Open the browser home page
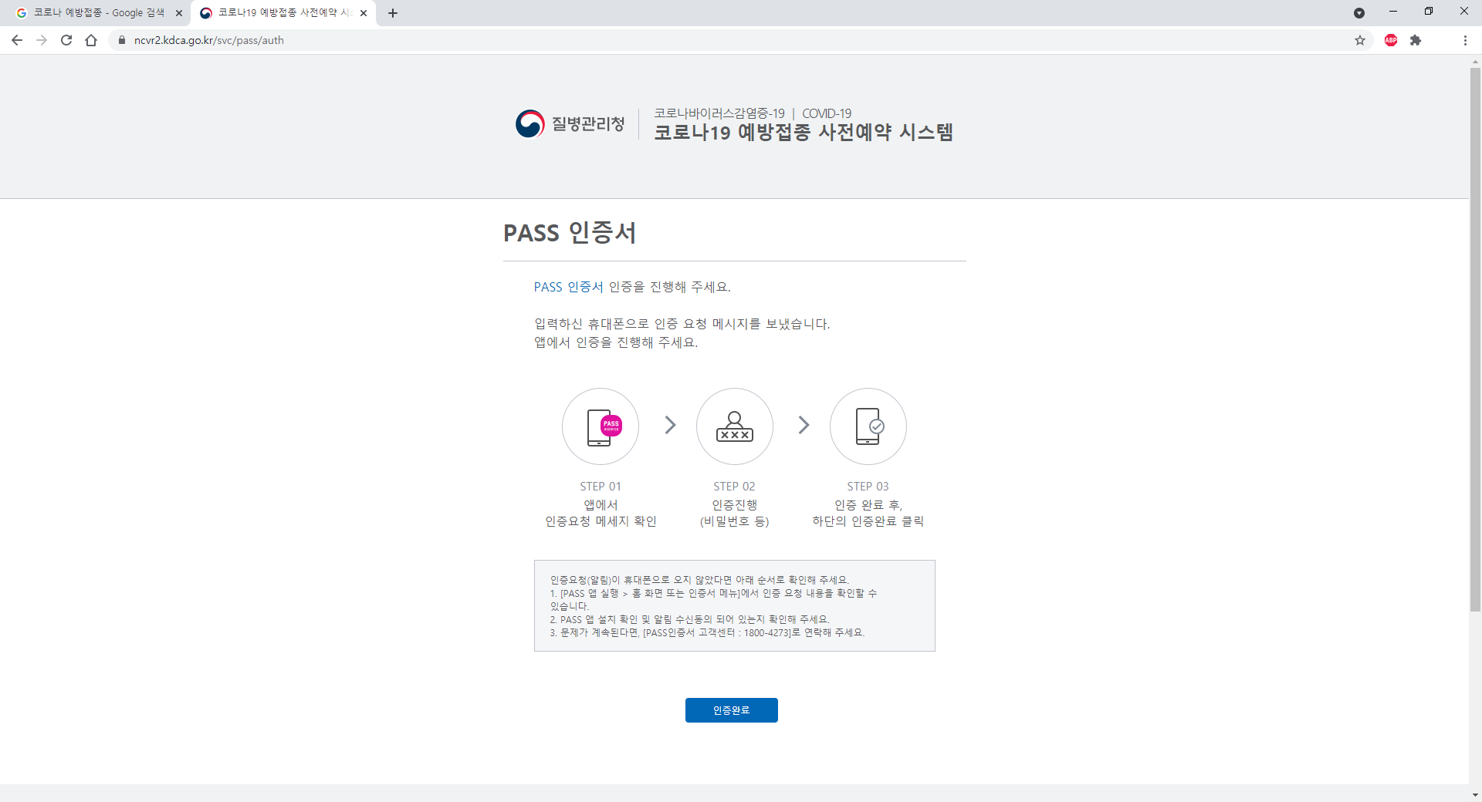The width and height of the screenshot is (1482, 802). coord(91,40)
